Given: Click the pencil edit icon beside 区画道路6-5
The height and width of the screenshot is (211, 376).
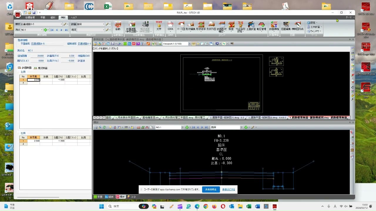Looking at the screenshot, I should [x=65, y=24].
